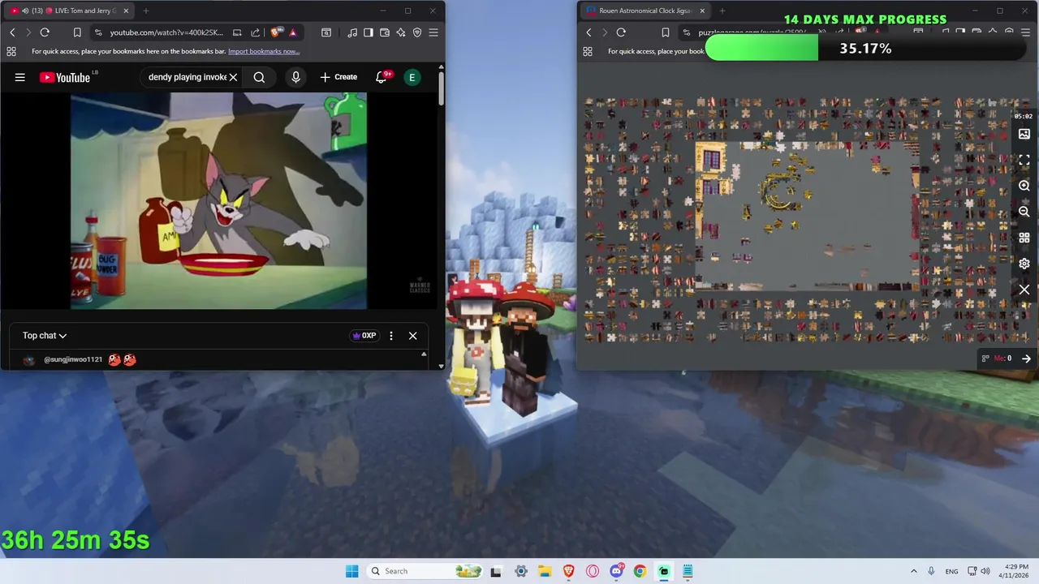Viewport: 1039px width, 584px height.
Task: Click the Tom and Jerry video player
Action: click(218, 200)
